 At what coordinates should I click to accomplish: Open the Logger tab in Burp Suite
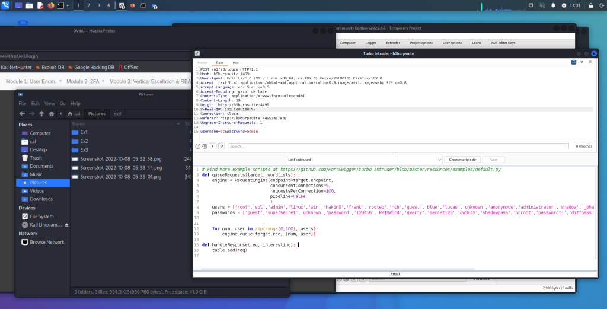(x=370, y=43)
